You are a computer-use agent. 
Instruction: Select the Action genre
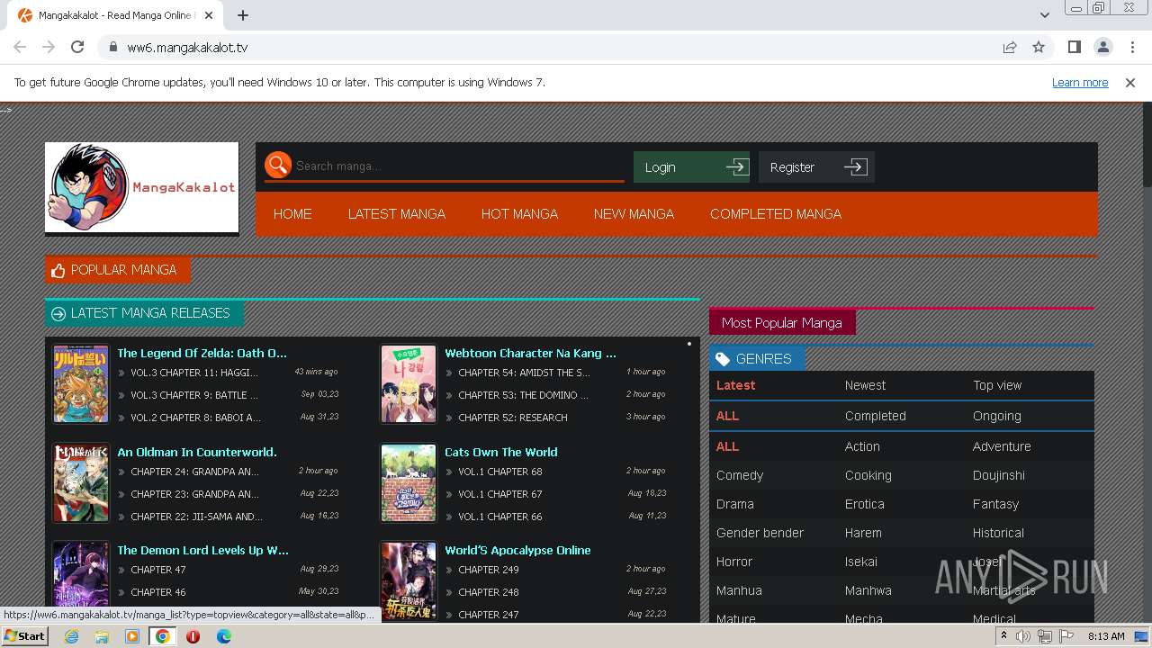pos(862,446)
